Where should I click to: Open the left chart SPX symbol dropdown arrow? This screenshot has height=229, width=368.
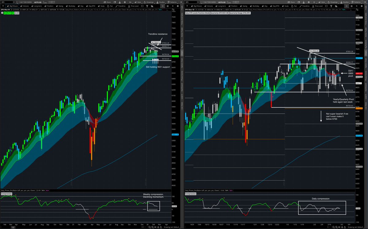(14, 2)
